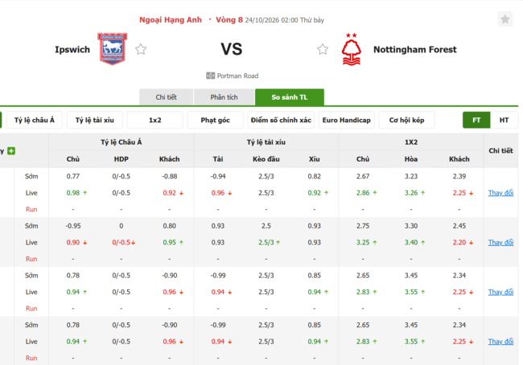Click live away odds 0.92 red value first row
The width and height of the screenshot is (523, 365).
click(170, 193)
